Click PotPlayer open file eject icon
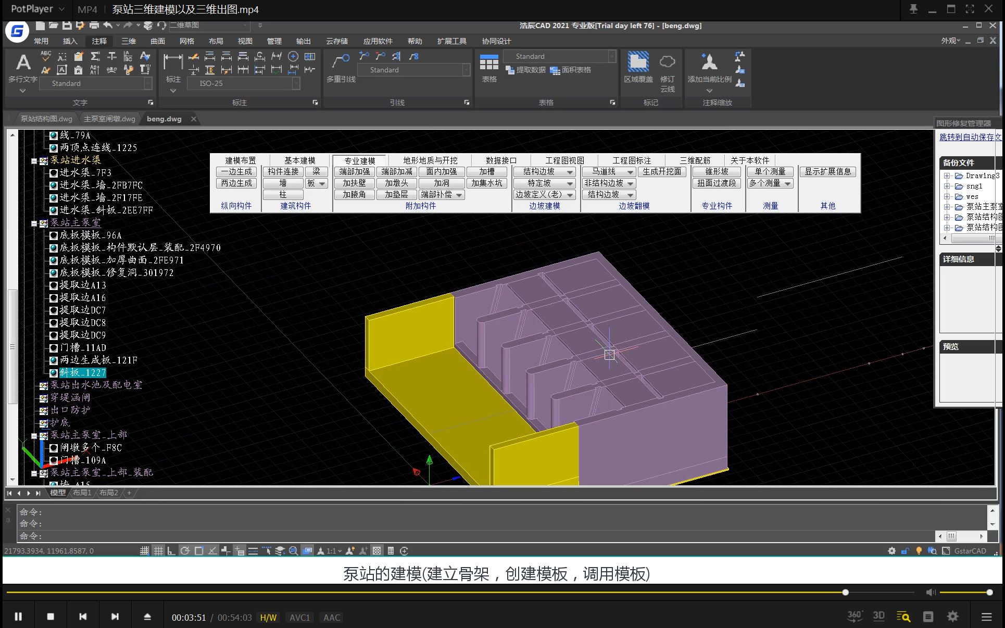 [147, 617]
